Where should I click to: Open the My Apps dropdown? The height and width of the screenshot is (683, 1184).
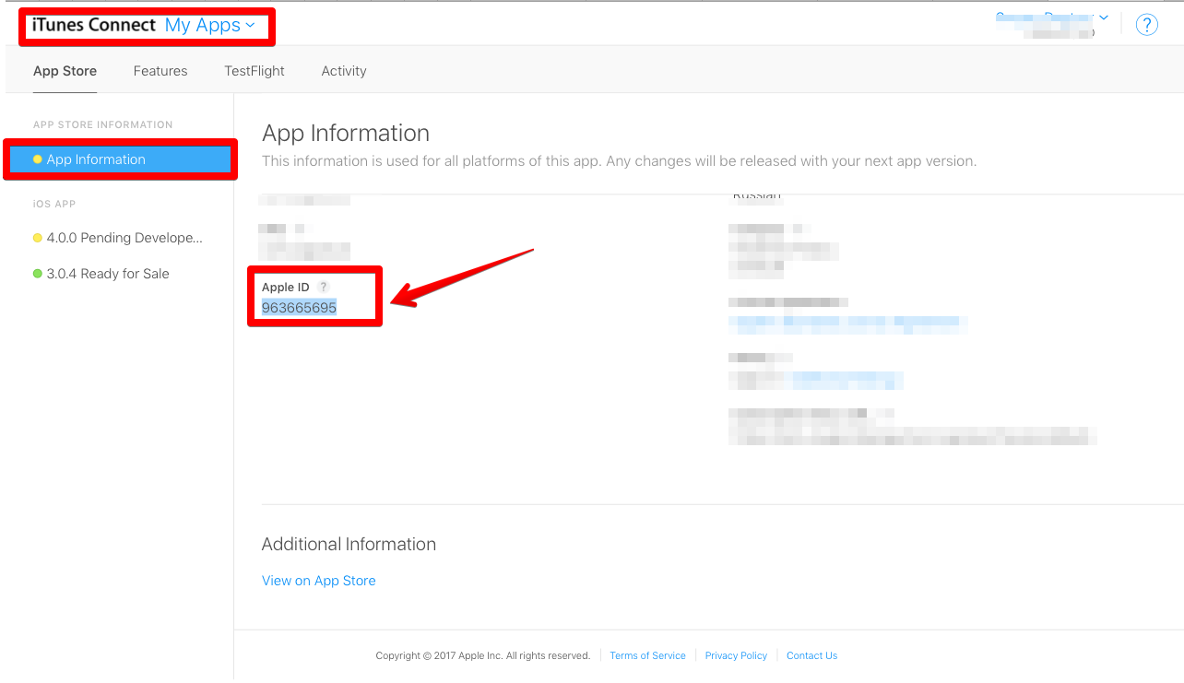[x=210, y=26]
